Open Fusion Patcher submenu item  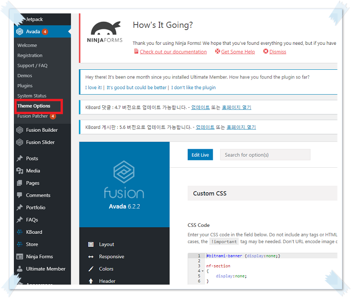(33, 116)
